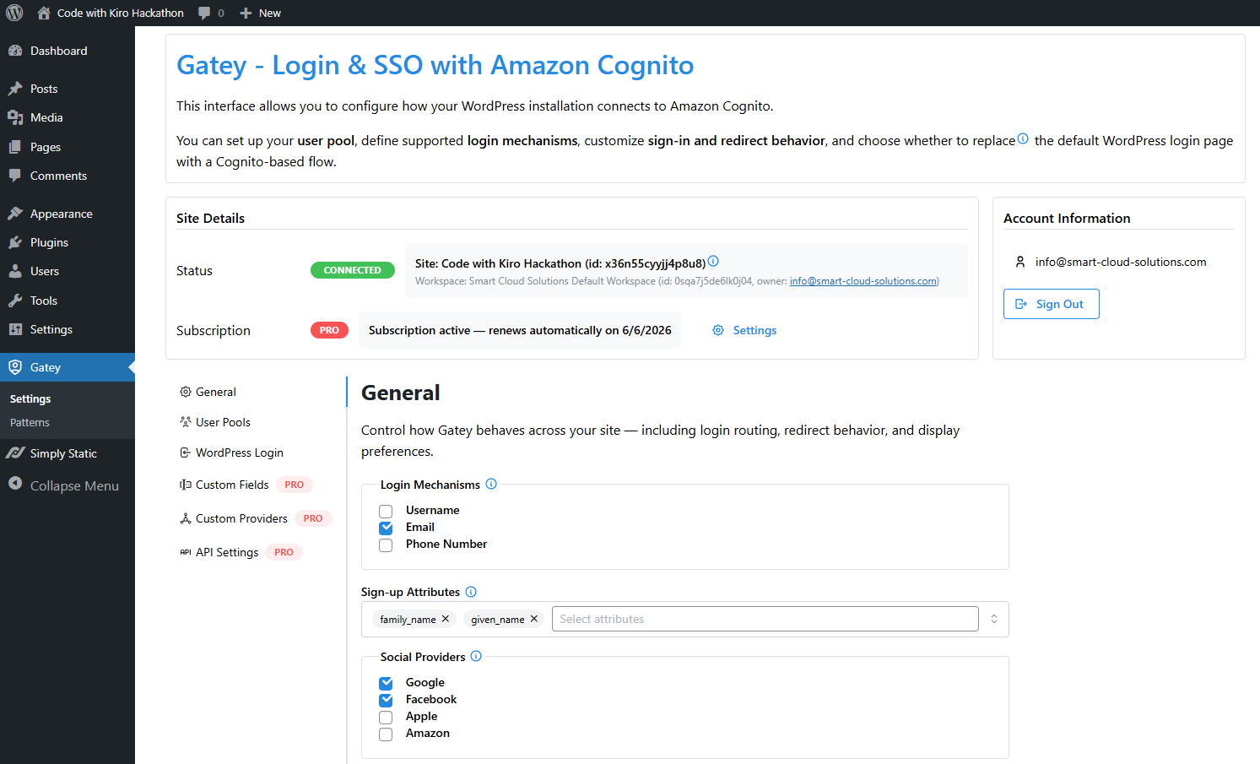Click the Select attributes input field
This screenshot has width=1260, height=764.
coord(765,619)
